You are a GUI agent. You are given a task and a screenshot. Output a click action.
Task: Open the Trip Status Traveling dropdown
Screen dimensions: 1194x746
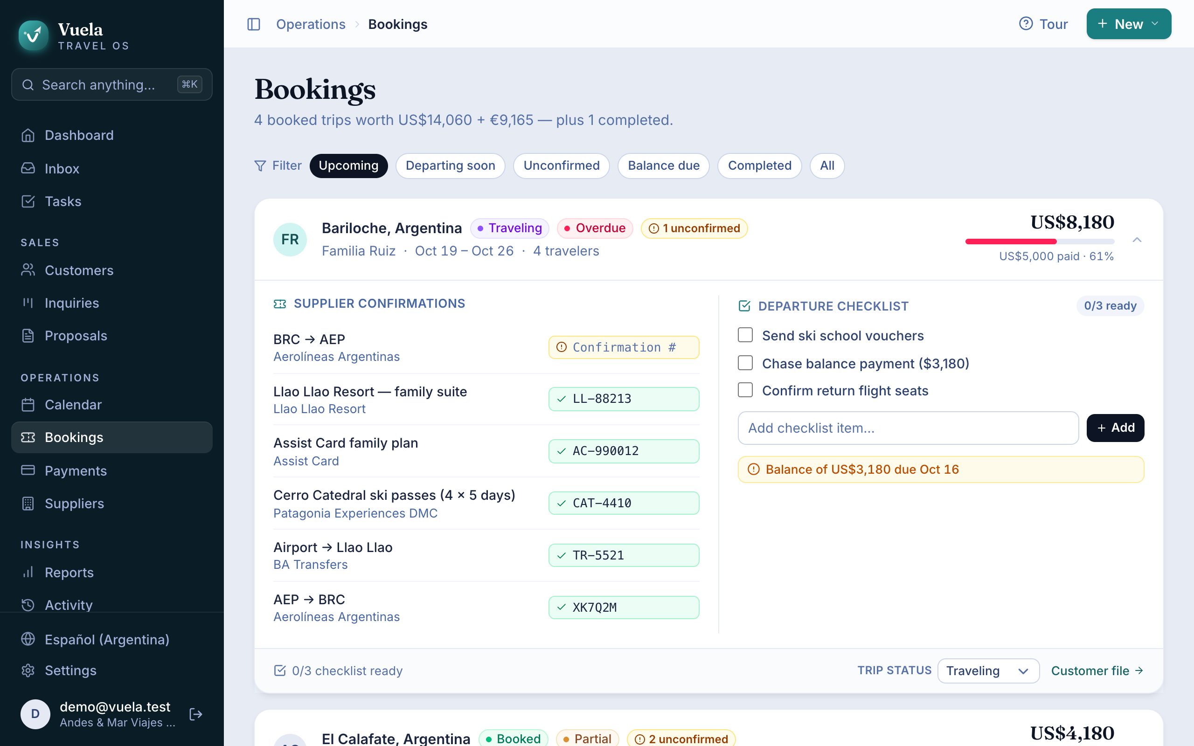(x=988, y=670)
